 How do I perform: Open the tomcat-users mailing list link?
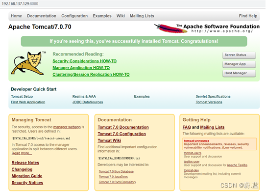pos(193,153)
